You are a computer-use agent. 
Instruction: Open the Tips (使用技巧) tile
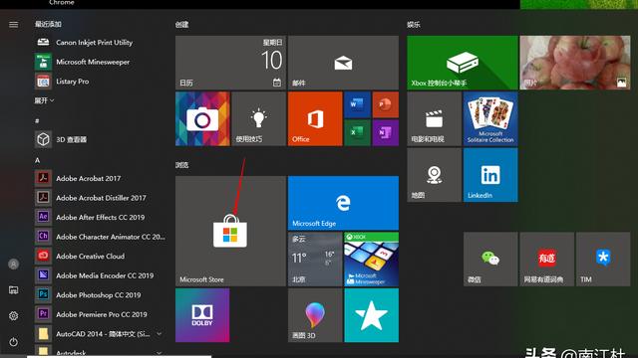coord(259,119)
